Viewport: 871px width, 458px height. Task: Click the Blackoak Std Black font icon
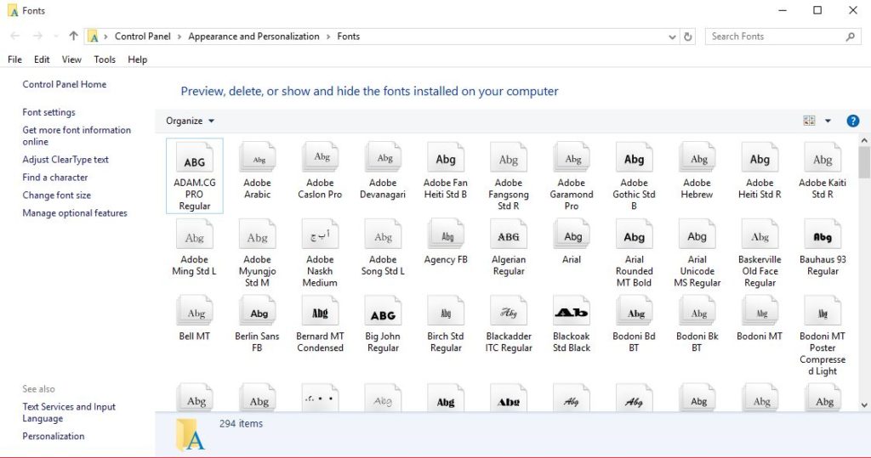(x=572, y=313)
